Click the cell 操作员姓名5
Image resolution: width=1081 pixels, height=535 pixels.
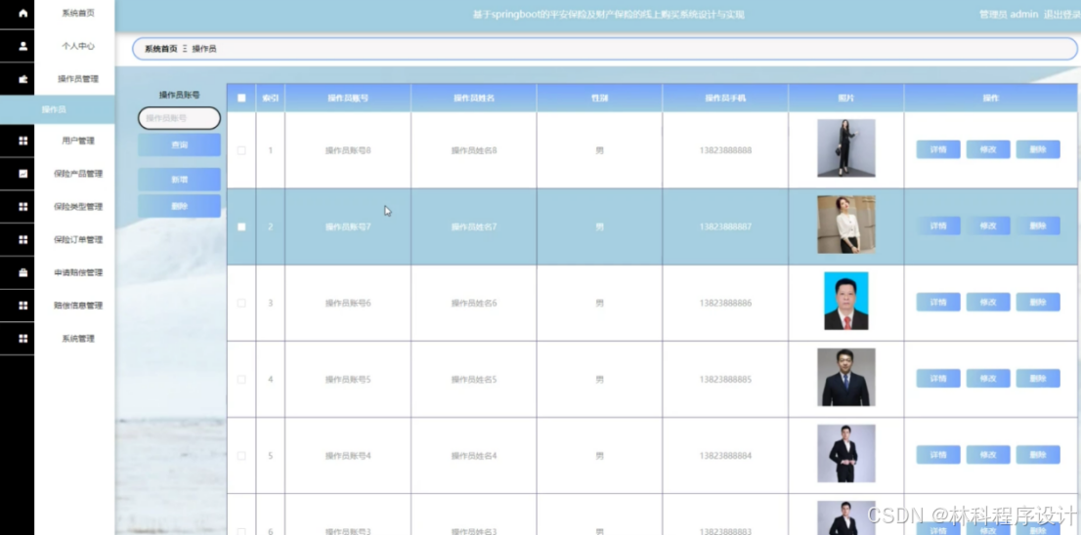coord(474,380)
